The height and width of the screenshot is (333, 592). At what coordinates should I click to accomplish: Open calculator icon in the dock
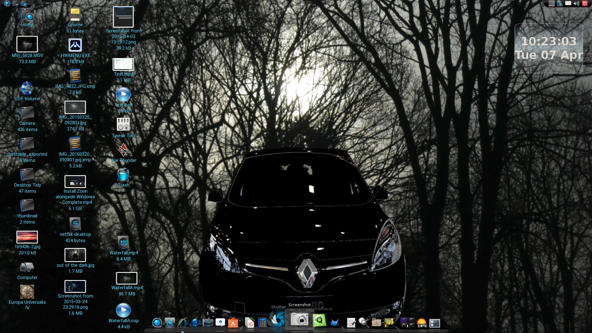(262, 323)
